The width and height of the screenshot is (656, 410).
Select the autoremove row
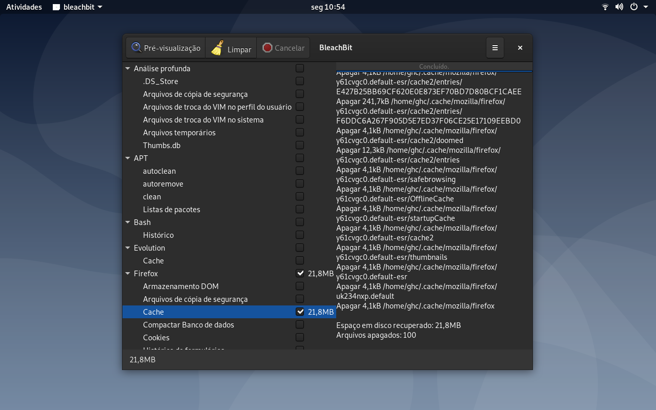229,183
